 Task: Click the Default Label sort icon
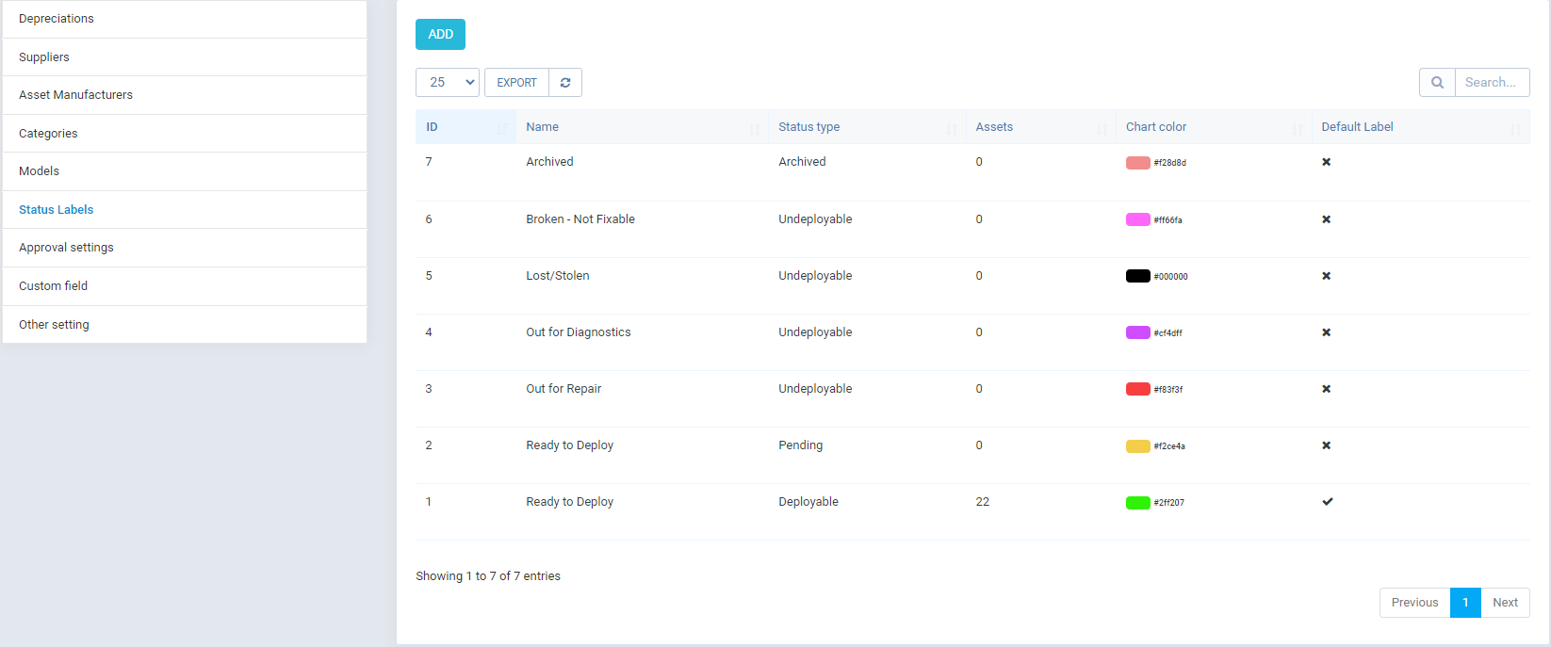(1515, 128)
